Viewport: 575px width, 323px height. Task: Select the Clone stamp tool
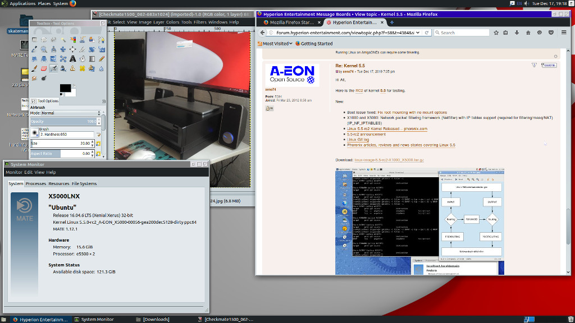[x=72, y=68]
